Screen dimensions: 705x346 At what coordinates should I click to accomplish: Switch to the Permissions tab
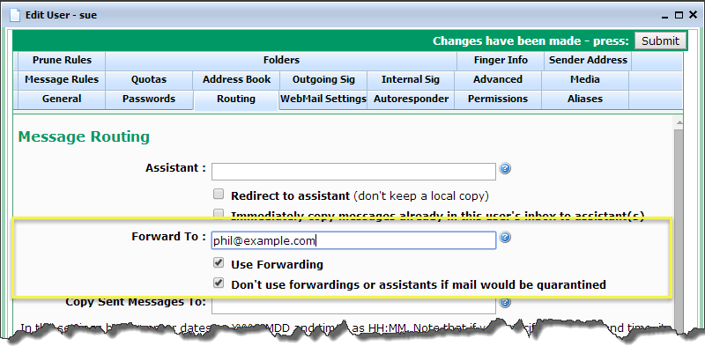pyautogui.click(x=498, y=99)
